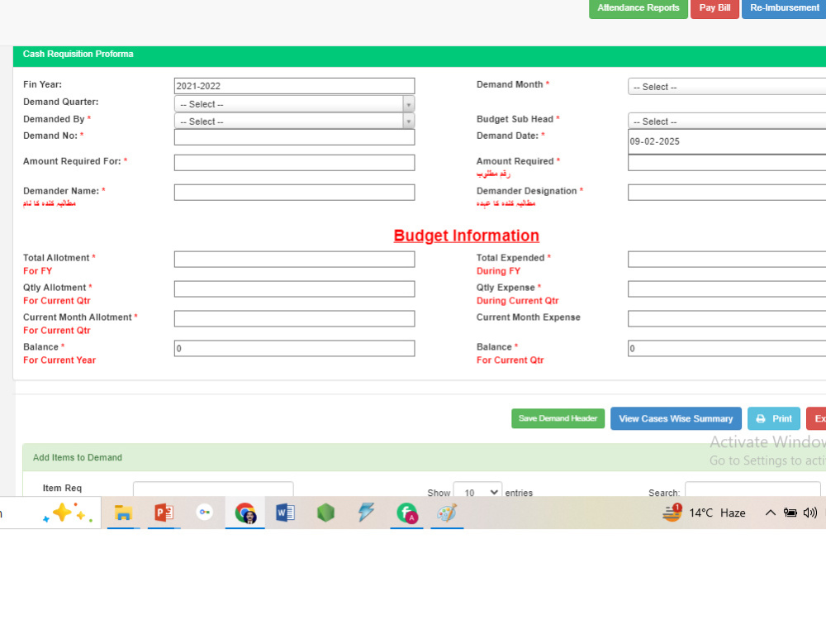The width and height of the screenshot is (826, 620).
Task: Open the password manager key icon in taskbar
Action: tap(204, 512)
